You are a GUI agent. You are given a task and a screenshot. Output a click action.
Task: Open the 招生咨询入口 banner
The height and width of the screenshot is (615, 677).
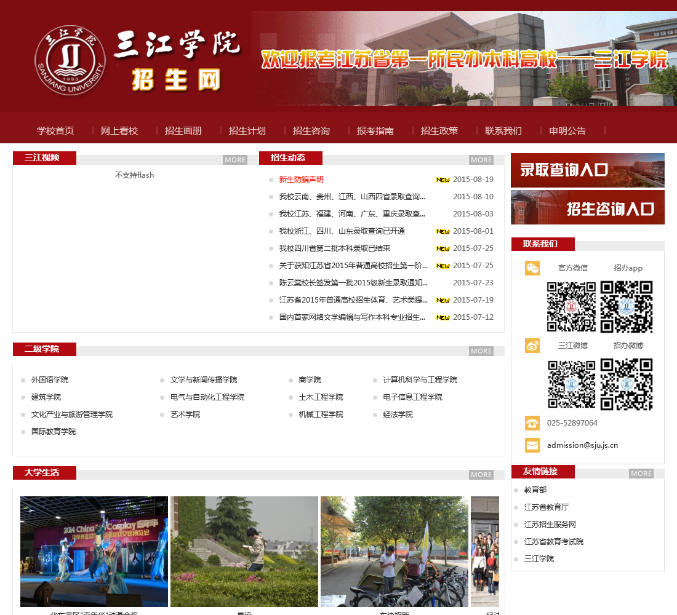[x=588, y=208]
